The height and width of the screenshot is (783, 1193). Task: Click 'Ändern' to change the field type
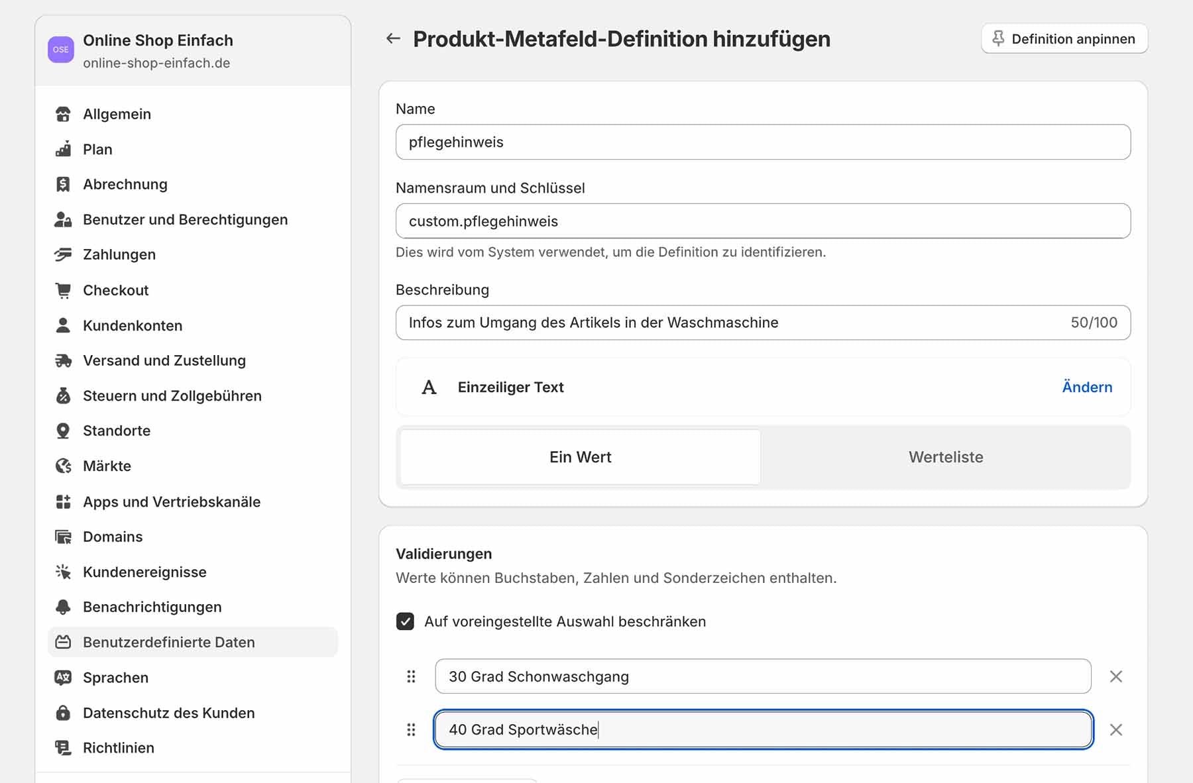coord(1086,387)
